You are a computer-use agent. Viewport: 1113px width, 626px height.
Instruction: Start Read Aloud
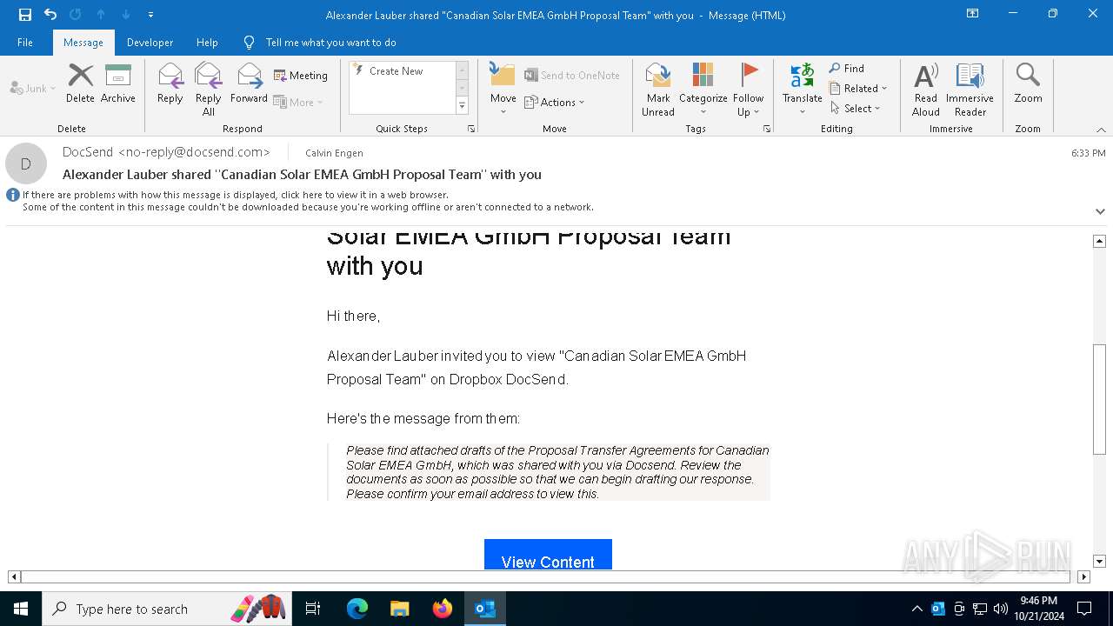click(925, 90)
